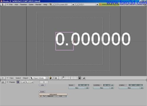Click Add button in Actuators column
Screen dimensions: 147x106
coord(142,88)
